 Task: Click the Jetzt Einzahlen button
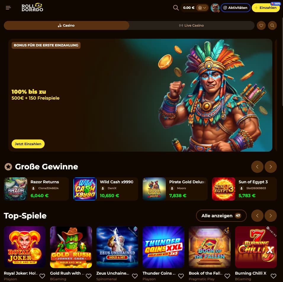tap(28, 144)
